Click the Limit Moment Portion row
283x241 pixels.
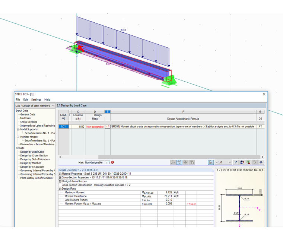pyautogui.click(x=136, y=200)
